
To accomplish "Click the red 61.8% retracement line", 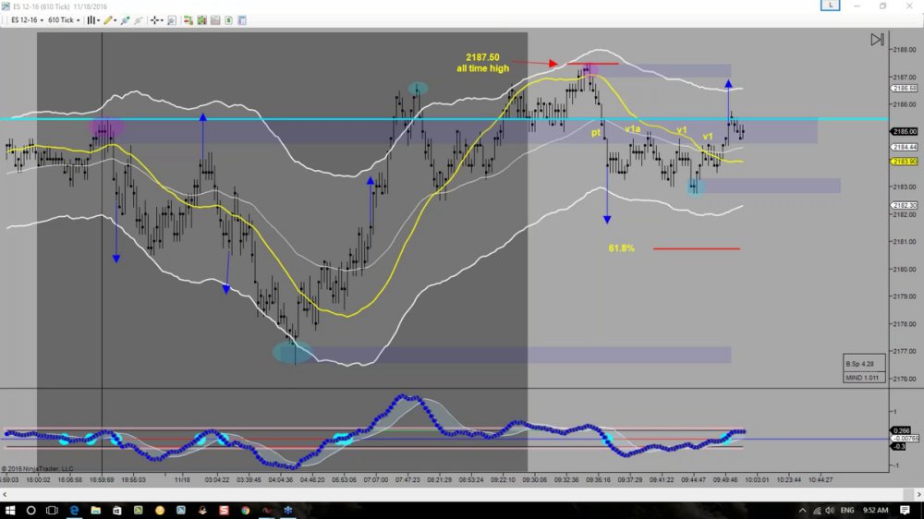I will point(697,248).
